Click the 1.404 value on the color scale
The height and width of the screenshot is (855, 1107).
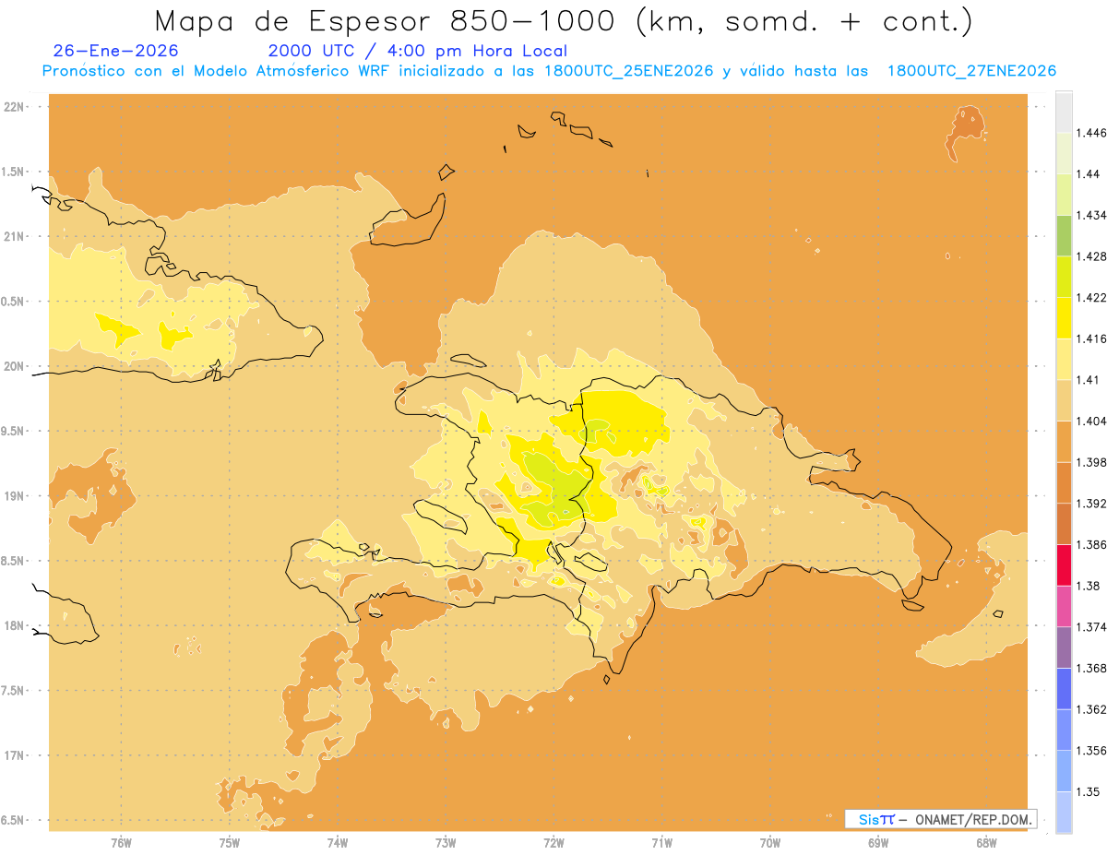pyautogui.click(x=1091, y=422)
